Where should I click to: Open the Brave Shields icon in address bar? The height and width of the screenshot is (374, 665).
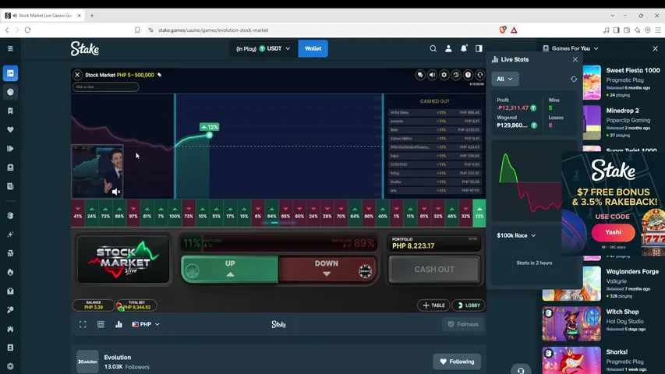pos(503,30)
